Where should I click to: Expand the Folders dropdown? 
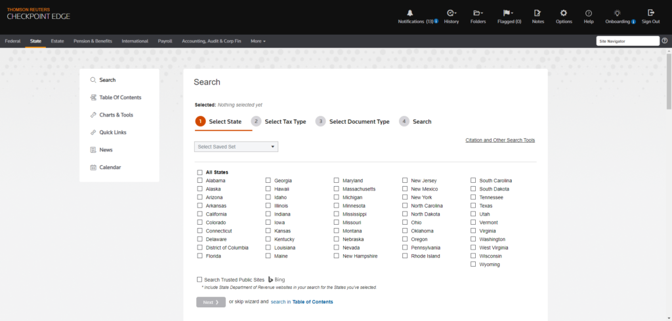[x=478, y=12]
